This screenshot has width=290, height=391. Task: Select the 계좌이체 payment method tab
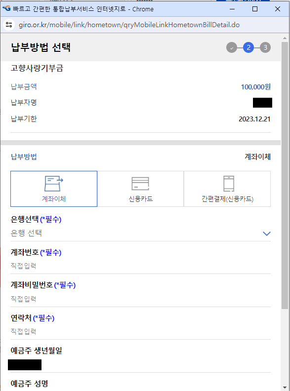pos(54,189)
